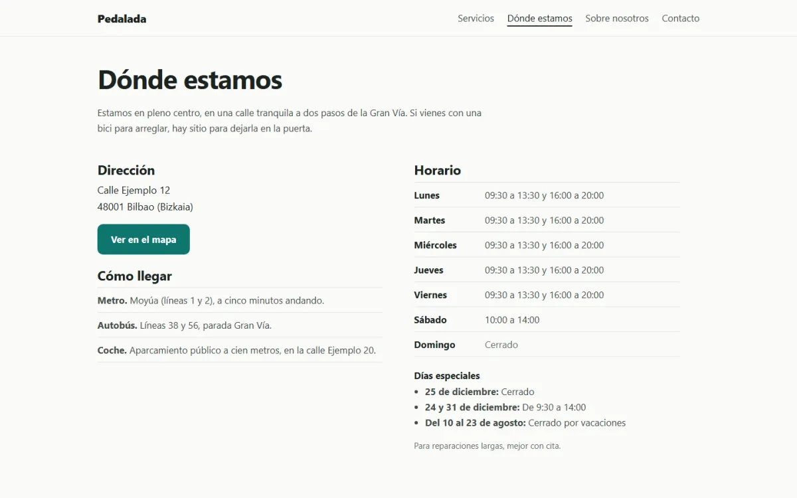Navigate to Contacto

coord(681,19)
